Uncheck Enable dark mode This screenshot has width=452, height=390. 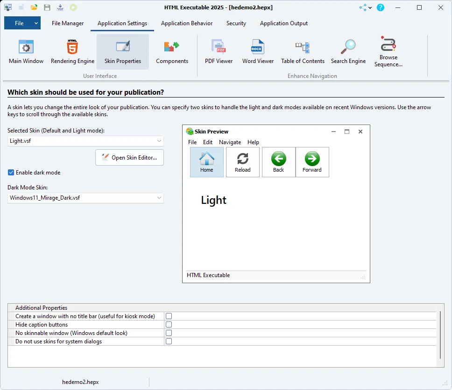point(11,173)
